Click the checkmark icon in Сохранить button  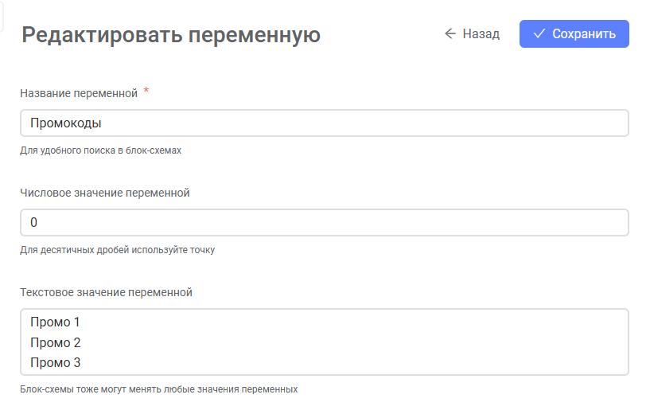[x=539, y=33]
